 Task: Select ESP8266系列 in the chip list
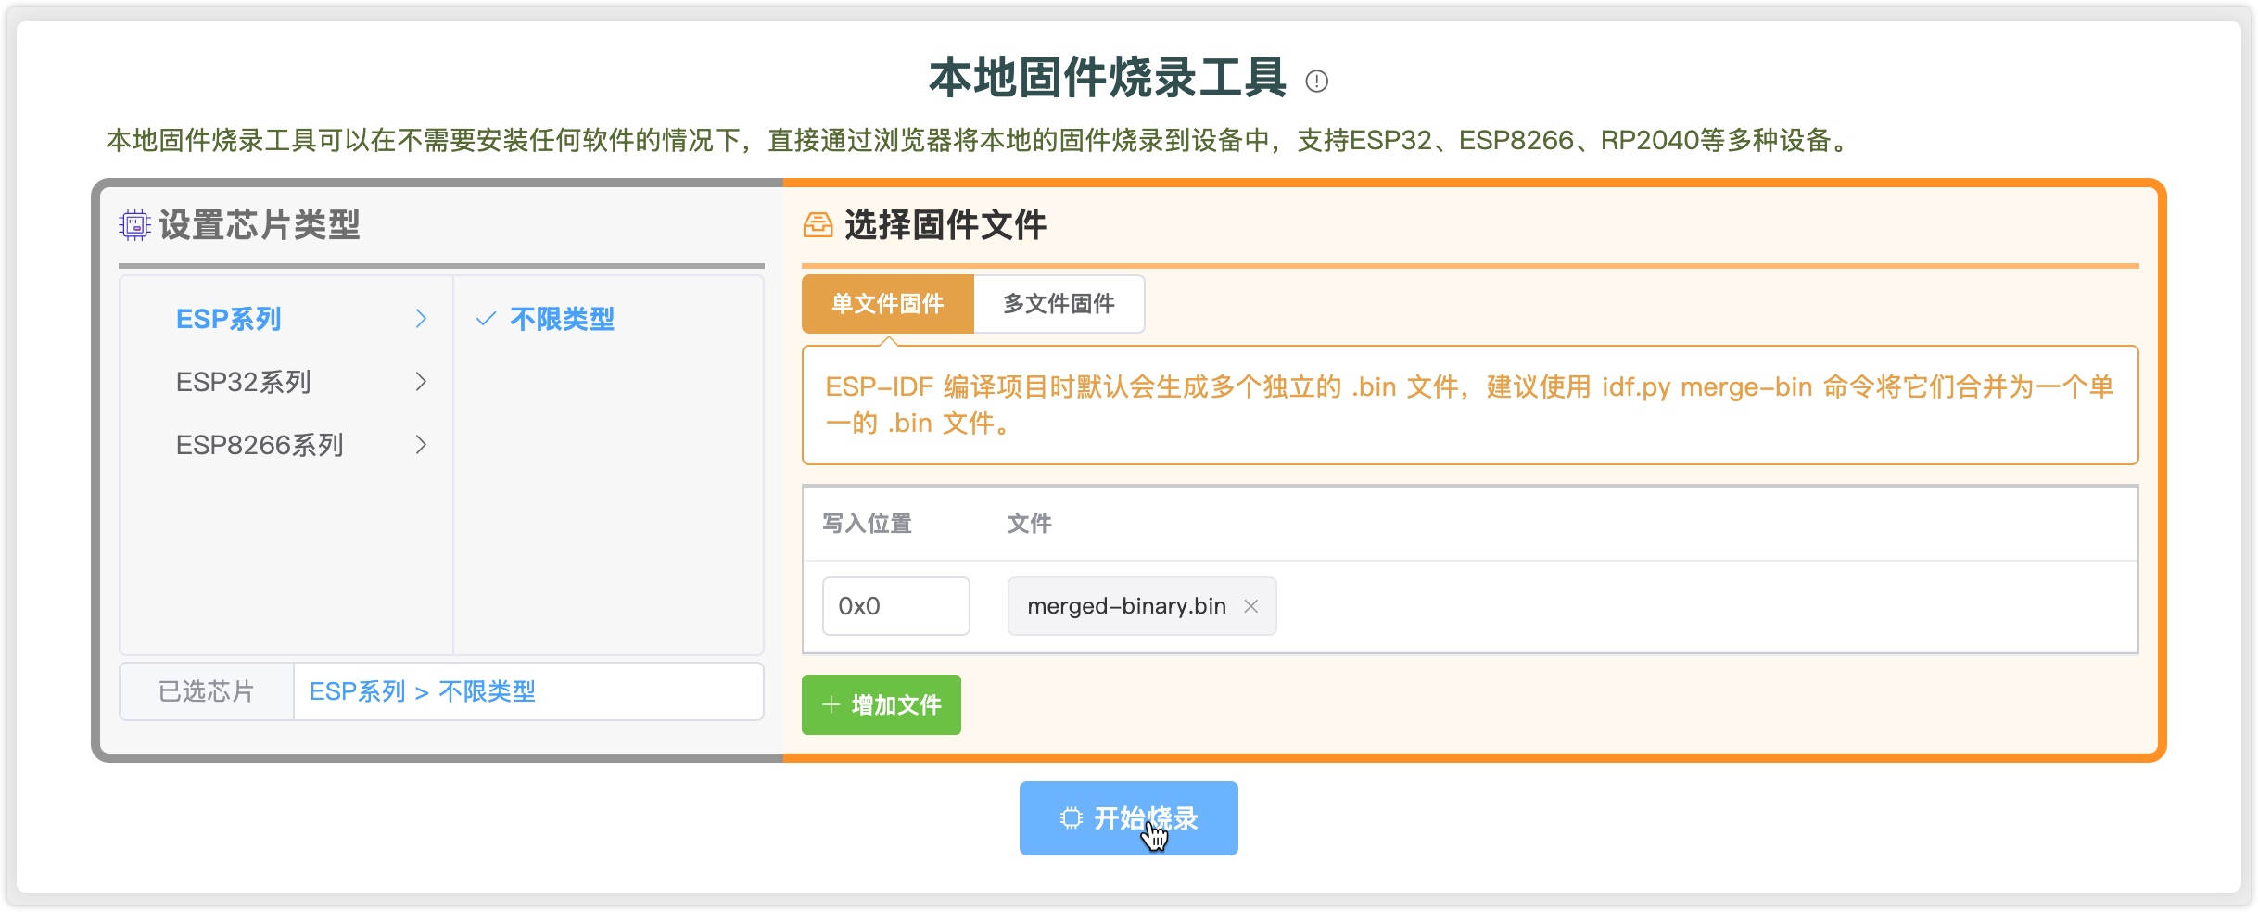pos(260,445)
